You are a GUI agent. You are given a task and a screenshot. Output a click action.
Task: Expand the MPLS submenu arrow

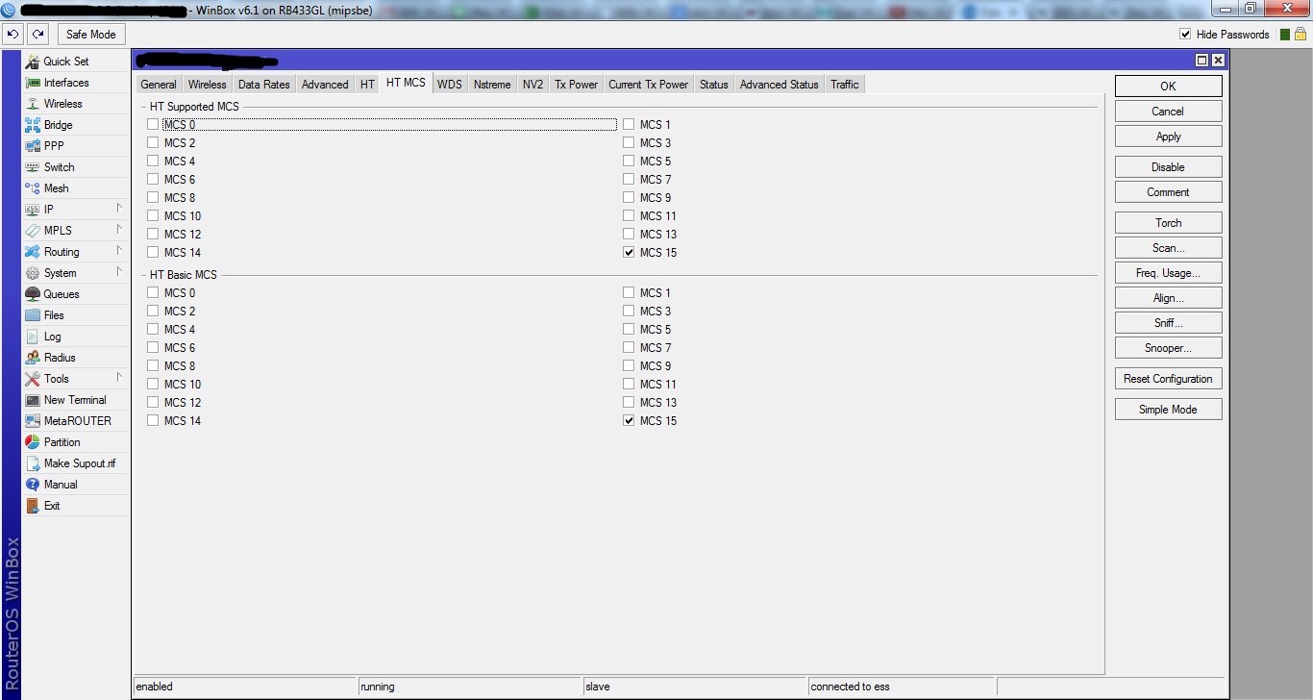119,230
